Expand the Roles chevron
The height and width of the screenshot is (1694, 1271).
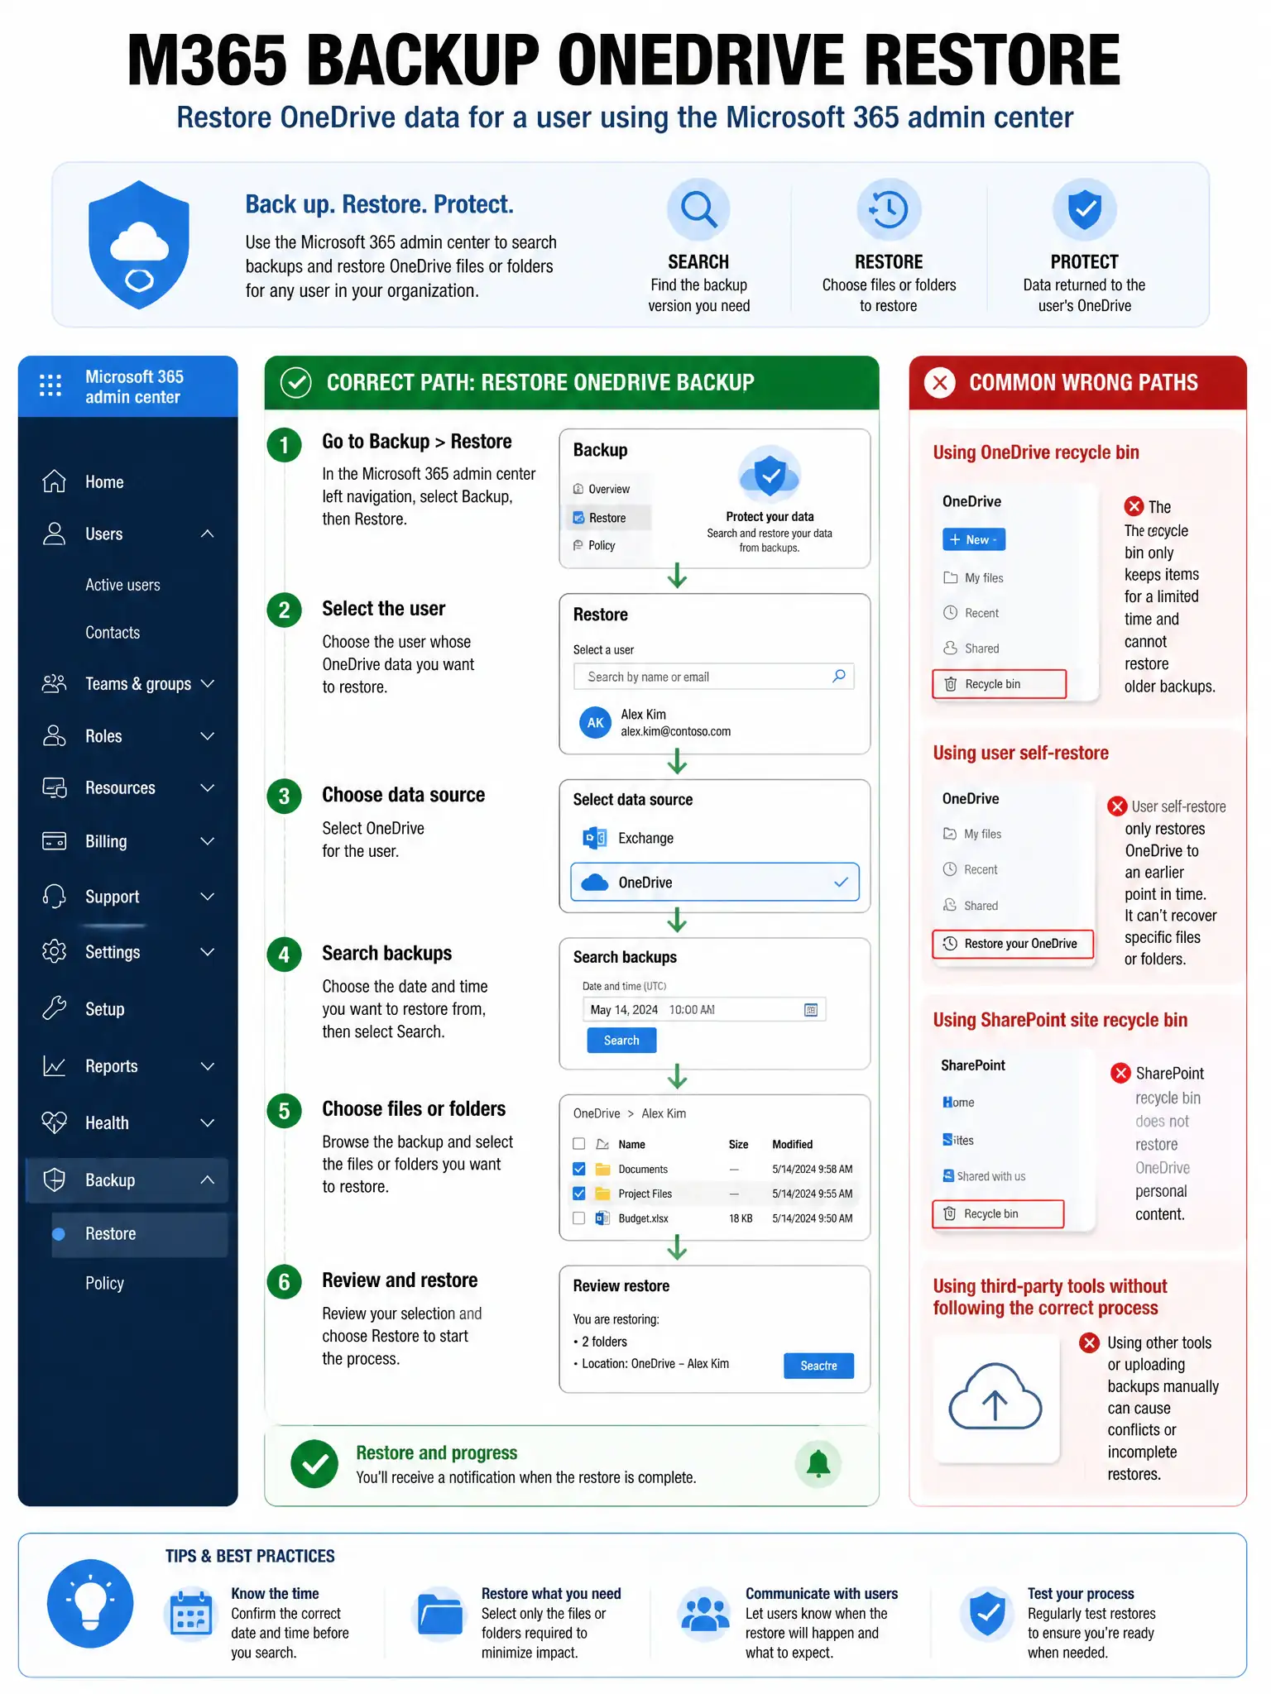click(207, 735)
